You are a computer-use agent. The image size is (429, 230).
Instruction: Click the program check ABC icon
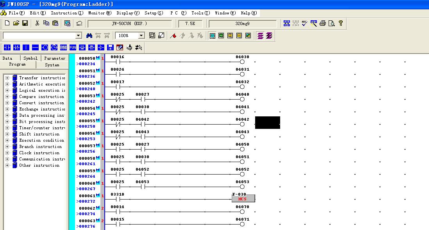(x=305, y=23)
